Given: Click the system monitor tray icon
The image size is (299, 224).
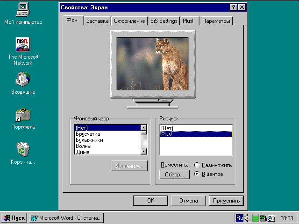Looking at the screenshot, I should click(263, 218).
